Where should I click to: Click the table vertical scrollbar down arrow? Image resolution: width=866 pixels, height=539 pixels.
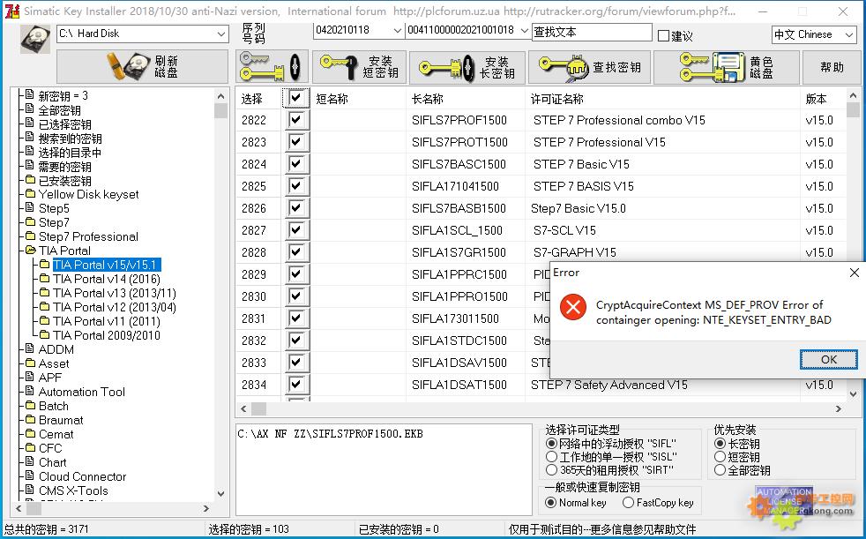[x=854, y=393]
